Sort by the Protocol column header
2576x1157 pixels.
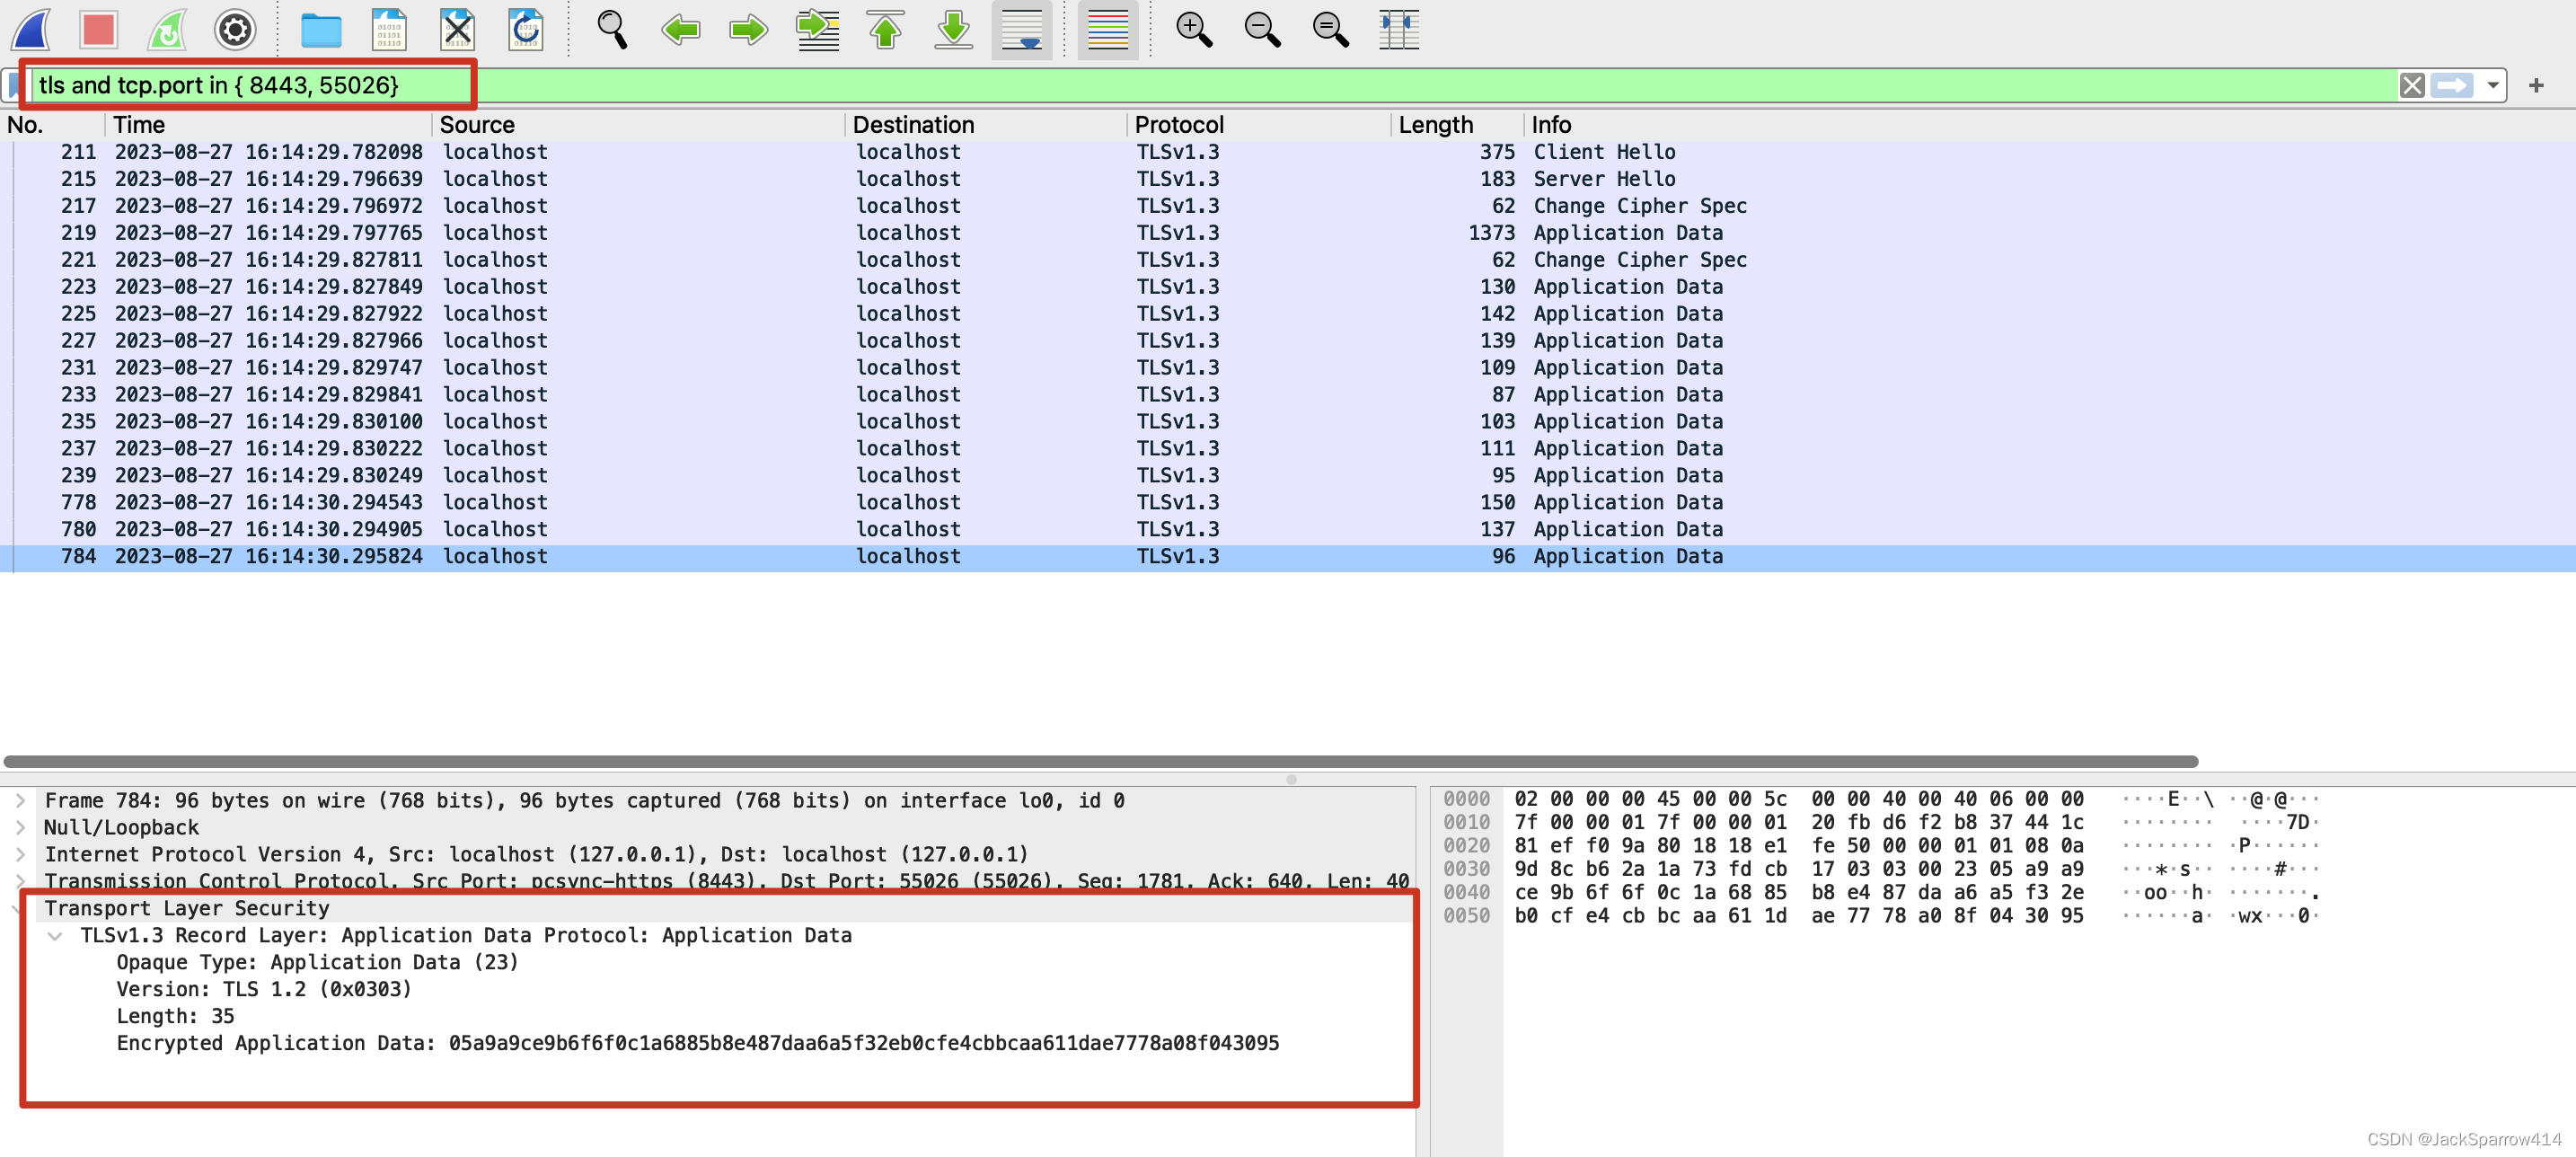point(1259,125)
